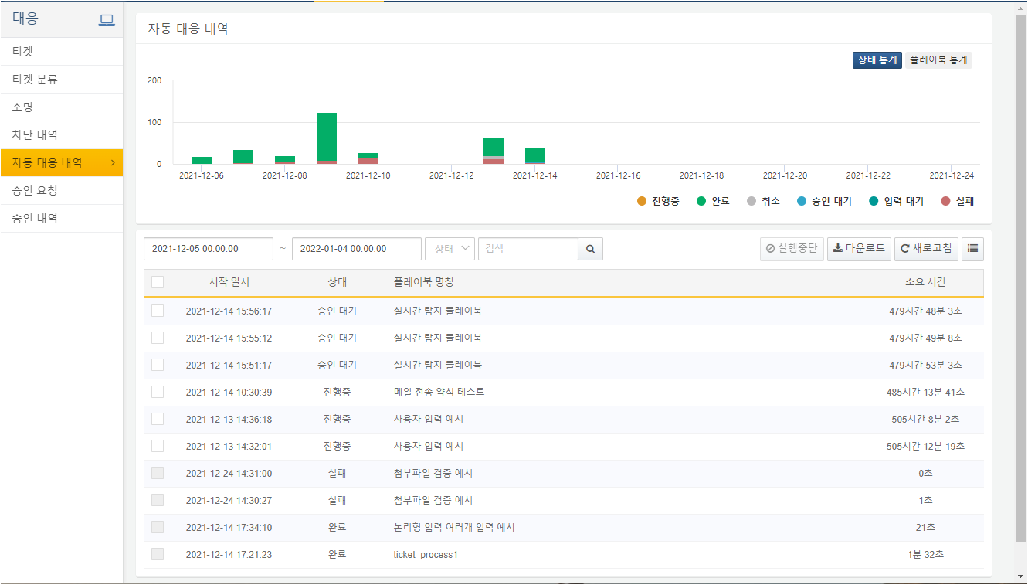This screenshot has width=1028, height=585.
Task: Open the list view options icon
Action: click(x=972, y=249)
